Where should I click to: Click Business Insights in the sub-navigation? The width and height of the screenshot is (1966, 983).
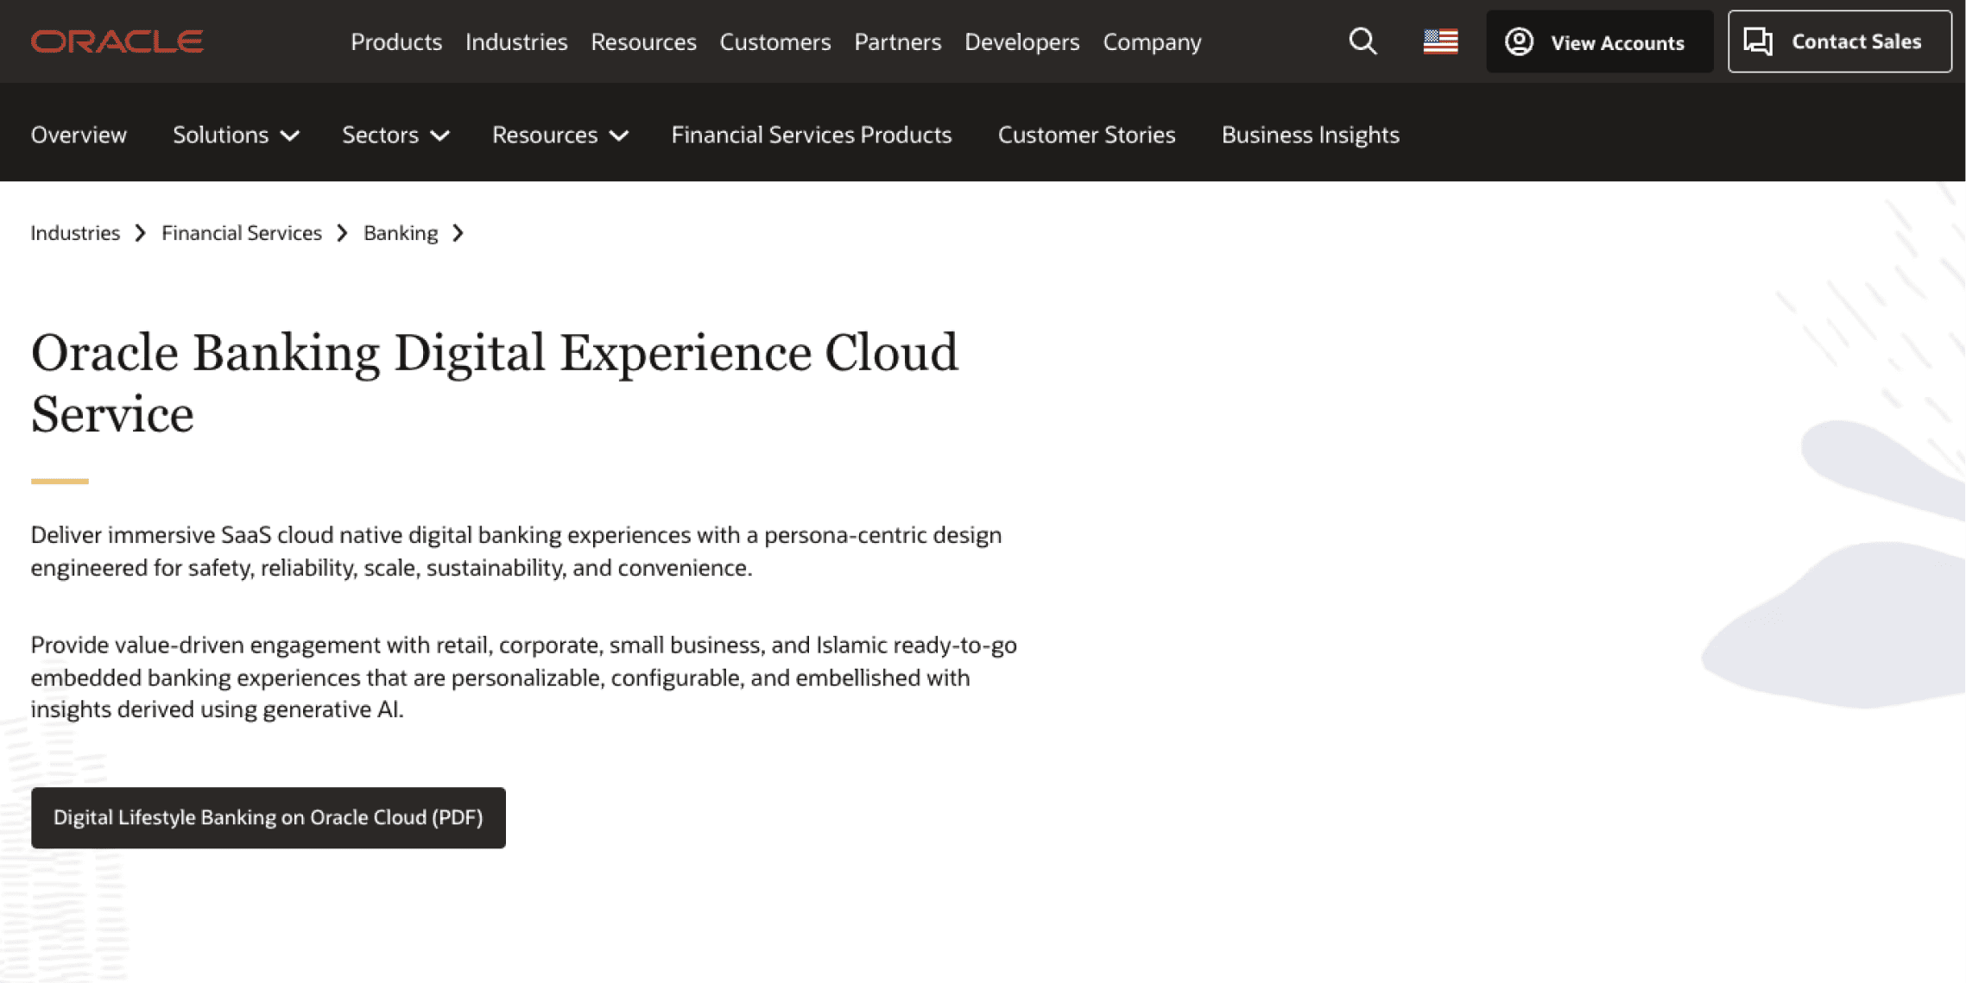[x=1310, y=135]
